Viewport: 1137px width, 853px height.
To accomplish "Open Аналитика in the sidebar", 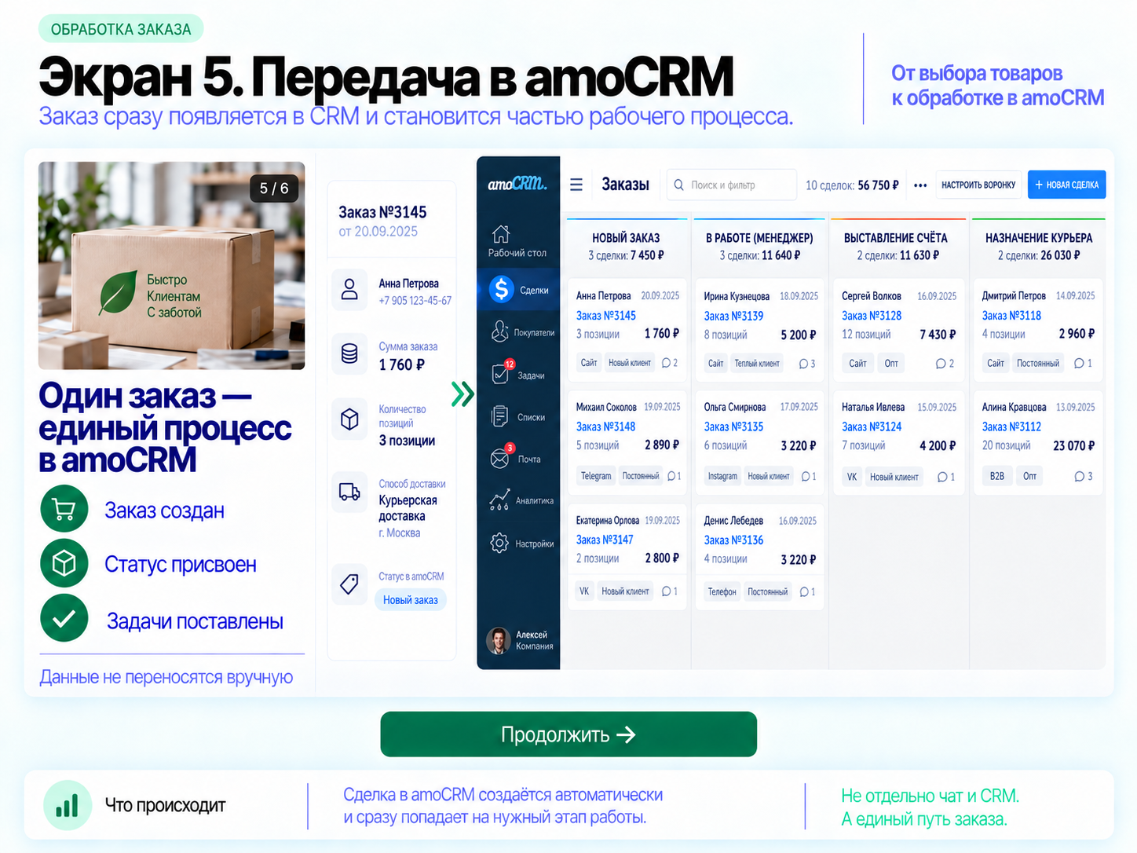I will point(521,500).
